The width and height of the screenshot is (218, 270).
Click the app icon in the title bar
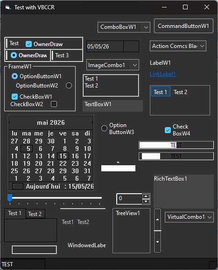tap(8, 7)
